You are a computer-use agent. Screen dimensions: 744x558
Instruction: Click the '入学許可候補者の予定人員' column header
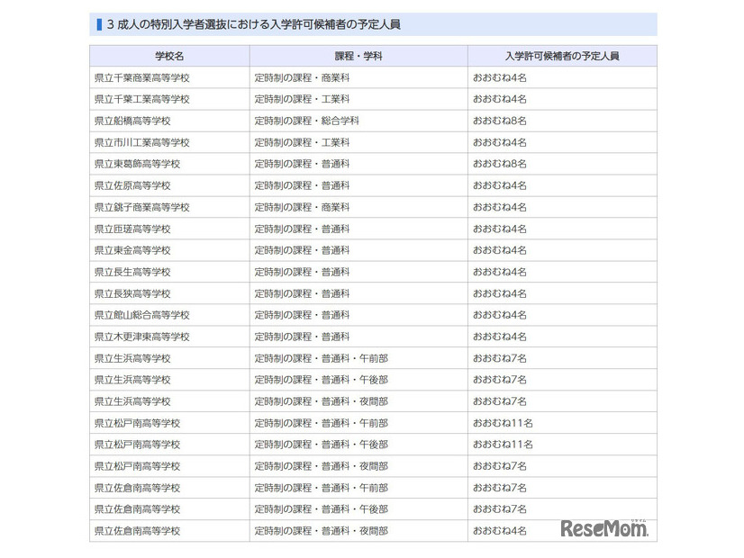562,56
